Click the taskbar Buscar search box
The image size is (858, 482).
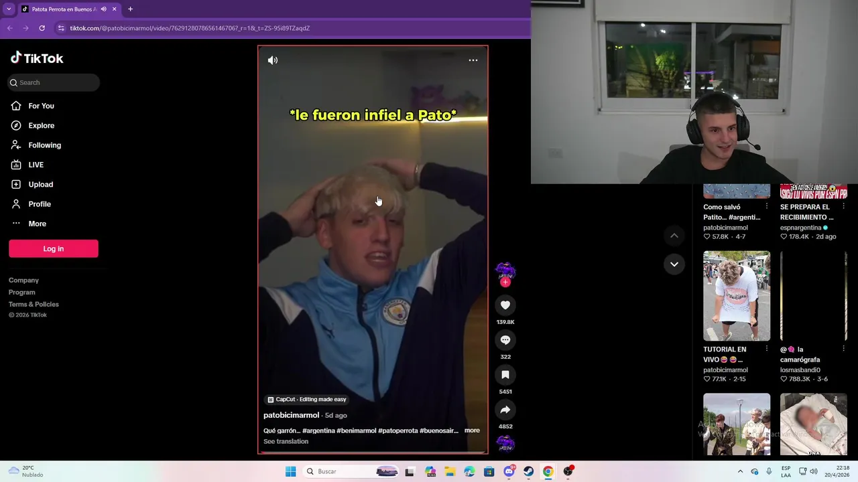click(351, 471)
